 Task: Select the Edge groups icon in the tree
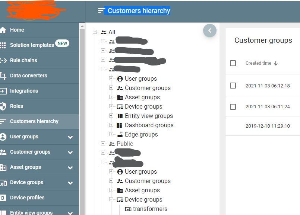pos(119,134)
